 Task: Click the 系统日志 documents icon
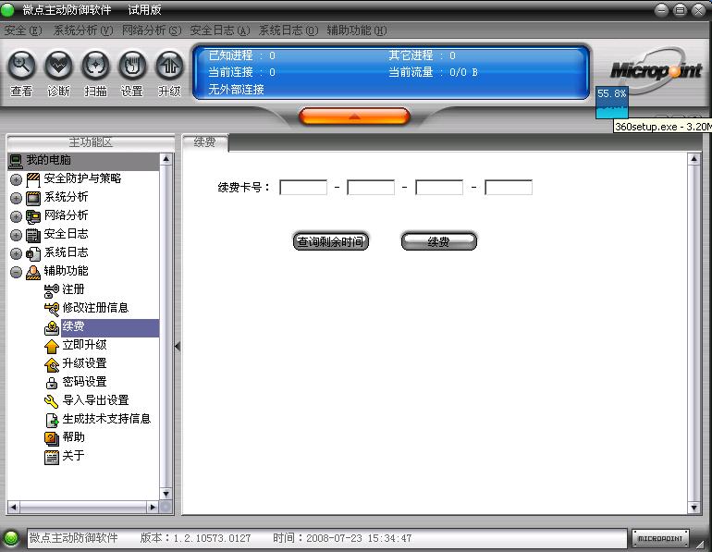[x=33, y=253]
